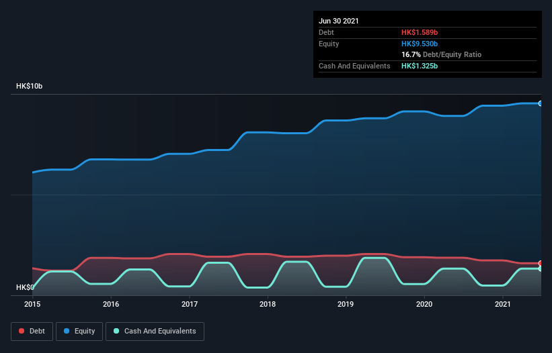Select the blue Equity endpoint marker
The height and width of the screenshot is (353, 552).
(x=541, y=103)
